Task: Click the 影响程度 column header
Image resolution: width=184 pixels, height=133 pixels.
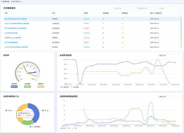Action: click(x=125, y=13)
